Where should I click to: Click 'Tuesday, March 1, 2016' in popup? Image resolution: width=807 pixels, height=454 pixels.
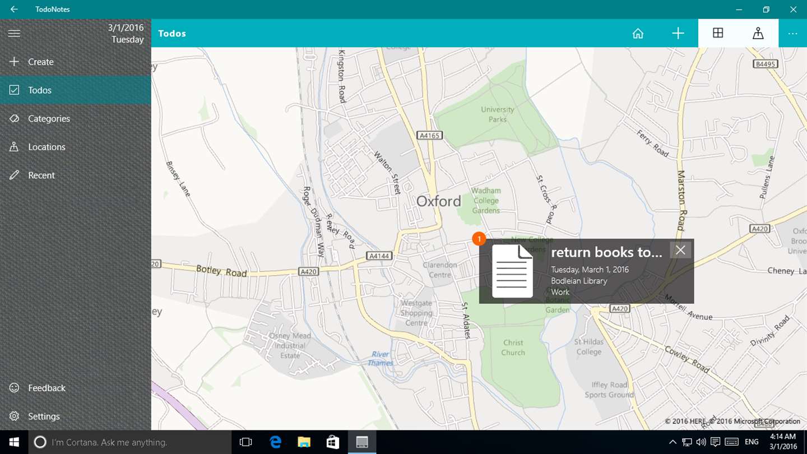pos(590,270)
